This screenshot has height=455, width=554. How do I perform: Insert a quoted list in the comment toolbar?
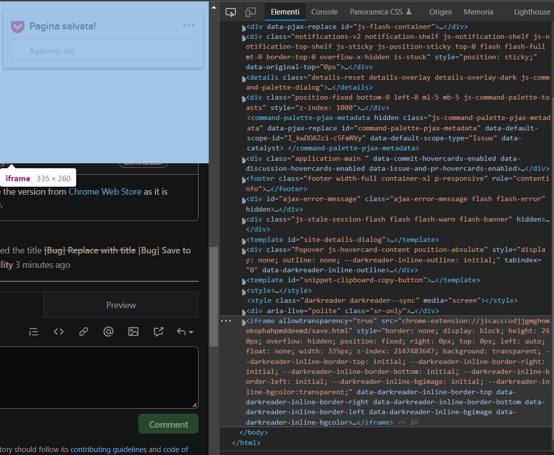33,332
